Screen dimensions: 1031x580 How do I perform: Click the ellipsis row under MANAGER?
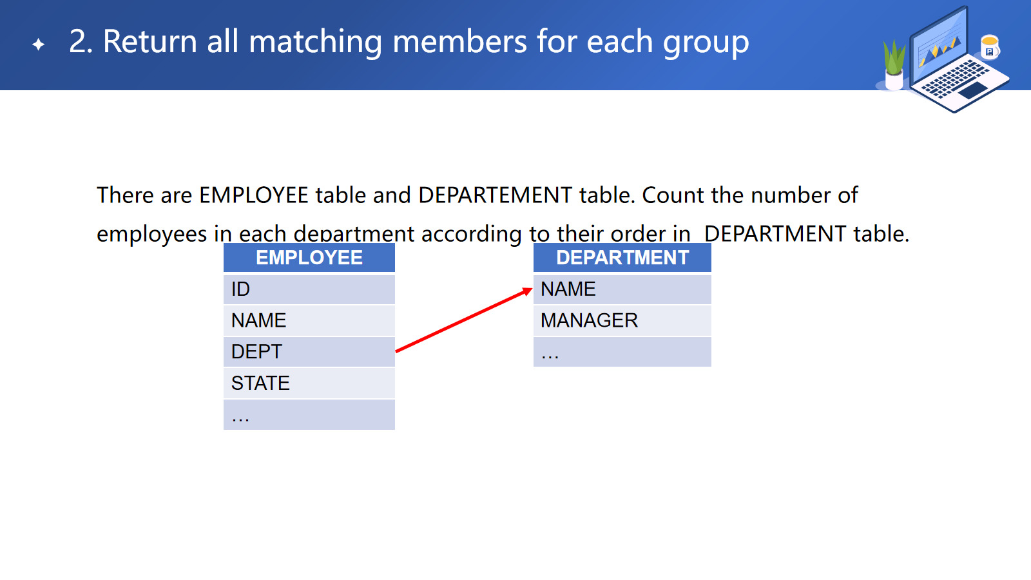click(622, 352)
